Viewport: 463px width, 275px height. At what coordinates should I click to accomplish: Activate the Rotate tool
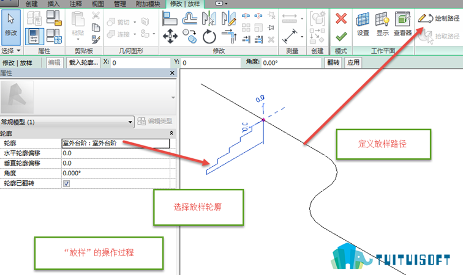(x=209, y=37)
